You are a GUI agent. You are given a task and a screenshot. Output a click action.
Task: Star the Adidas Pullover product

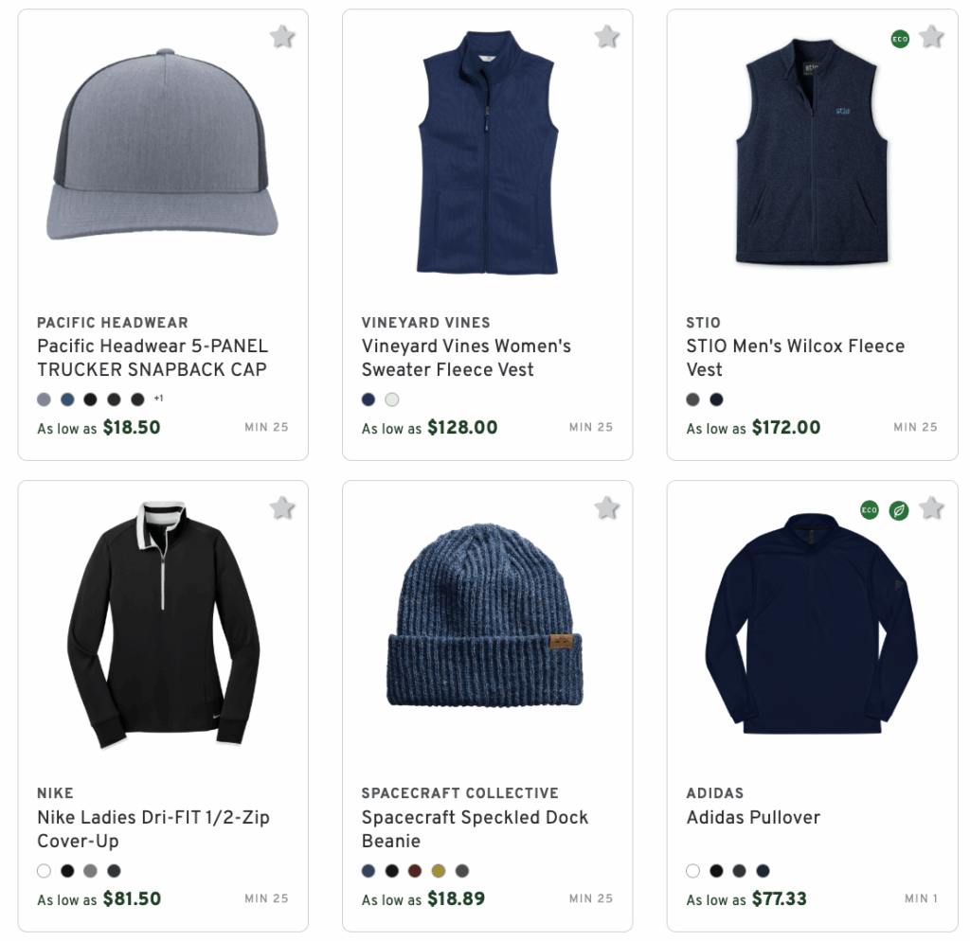click(931, 506)
